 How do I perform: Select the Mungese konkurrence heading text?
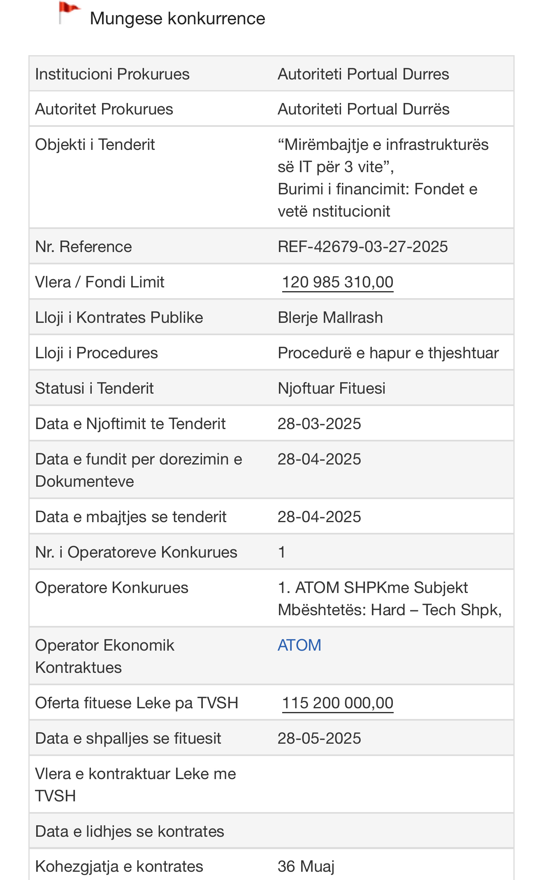pyautogui.click(x=177, y=19)
